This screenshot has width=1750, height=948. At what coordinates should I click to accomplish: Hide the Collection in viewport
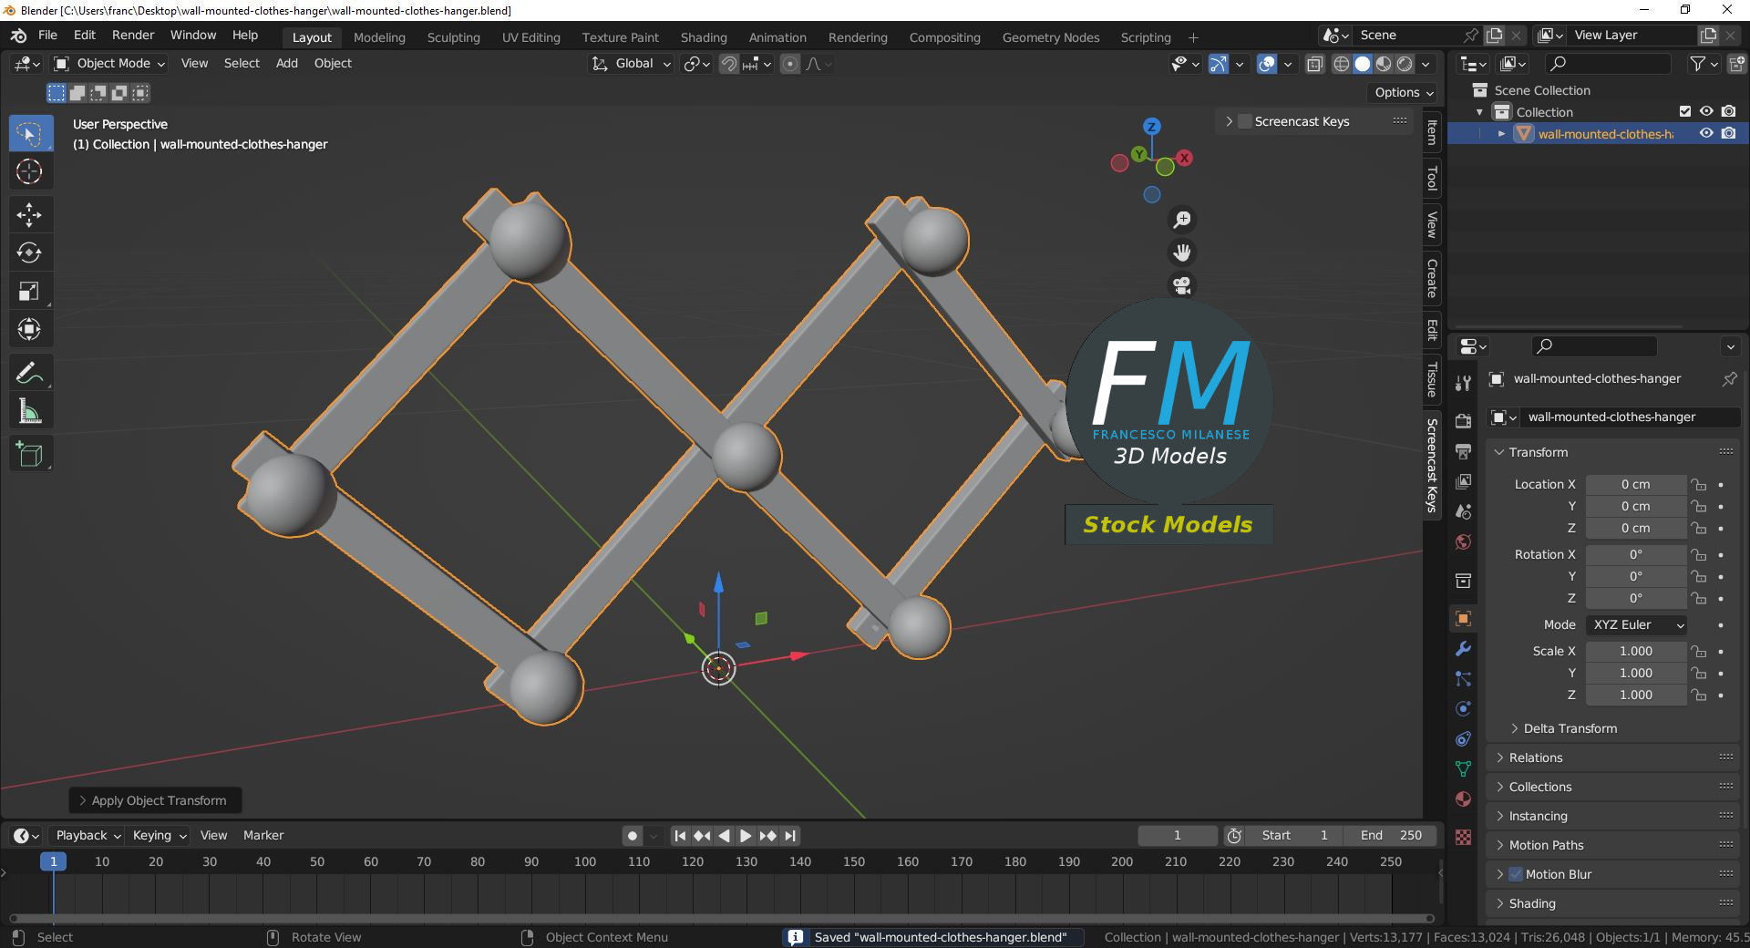pos(1706,111)
